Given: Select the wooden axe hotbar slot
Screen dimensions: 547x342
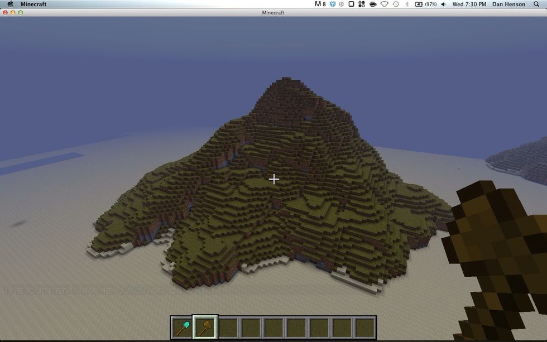Looking at the screenshot, I should pyautogui.click(x=205, y=327).
